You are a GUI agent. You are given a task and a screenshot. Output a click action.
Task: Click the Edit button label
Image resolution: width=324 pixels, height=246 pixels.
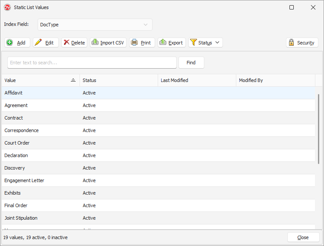(49, 43)
